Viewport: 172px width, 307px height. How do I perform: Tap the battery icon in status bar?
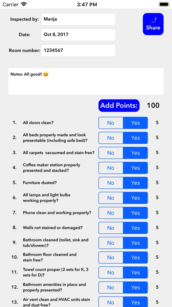(x=164, y=5)
